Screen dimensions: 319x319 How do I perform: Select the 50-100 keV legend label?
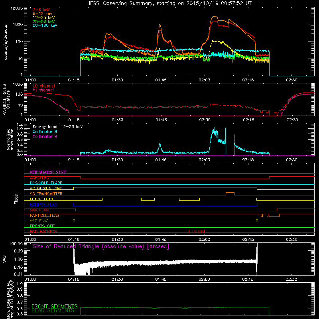tap(45, 26)
